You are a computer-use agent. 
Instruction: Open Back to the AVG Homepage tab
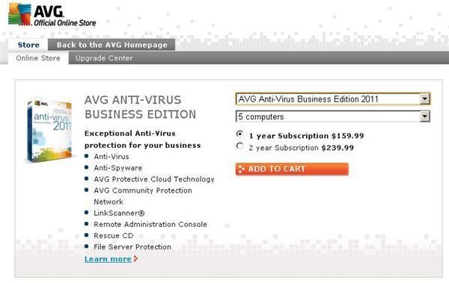(x=112, y=45)
